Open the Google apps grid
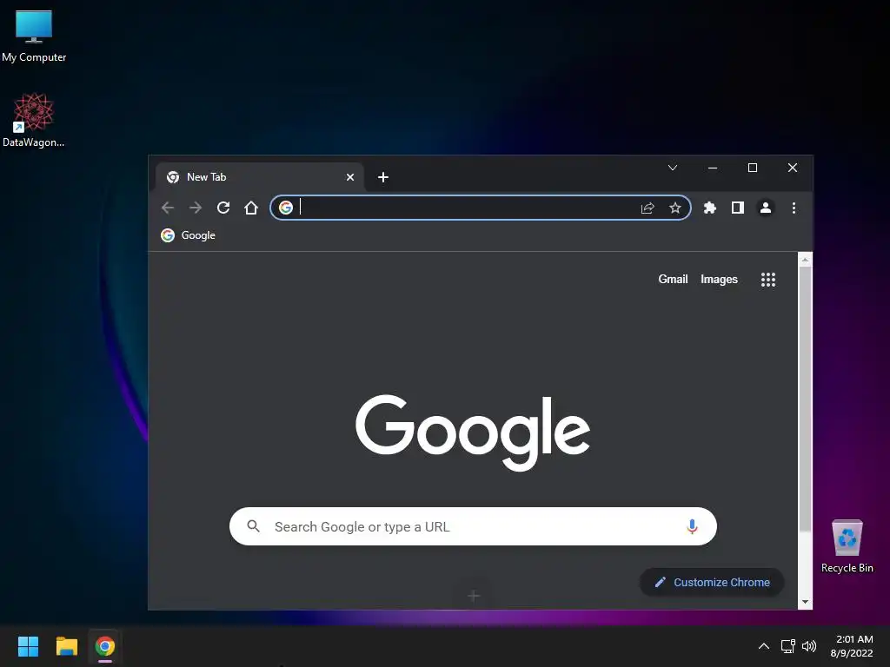The width and height of the screenshot is (890, 667). click(768, 279)
